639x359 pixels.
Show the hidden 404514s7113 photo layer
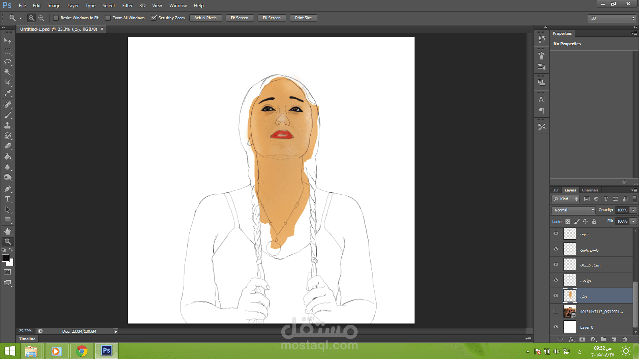coord(556,312)
